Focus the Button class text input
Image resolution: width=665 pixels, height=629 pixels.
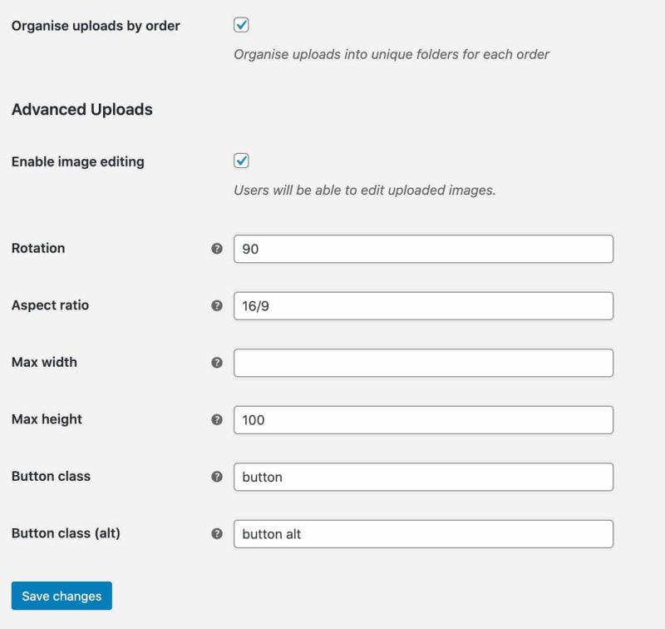[x=424, y=477]
